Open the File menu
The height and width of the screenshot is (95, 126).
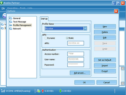pos(3,8)
